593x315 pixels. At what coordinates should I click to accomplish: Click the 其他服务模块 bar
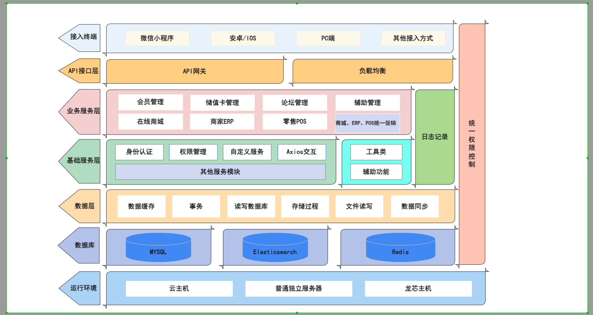click(x=220, y=172)
